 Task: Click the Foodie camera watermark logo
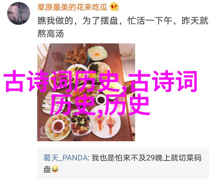tap(44, 131)
